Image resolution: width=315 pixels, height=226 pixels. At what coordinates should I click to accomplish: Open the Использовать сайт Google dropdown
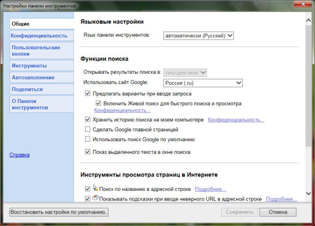(x=203, y=83)
